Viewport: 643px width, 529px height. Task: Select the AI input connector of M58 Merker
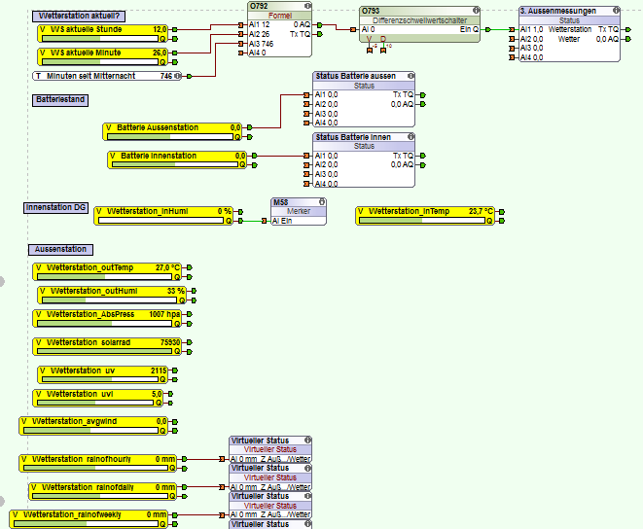264,221
